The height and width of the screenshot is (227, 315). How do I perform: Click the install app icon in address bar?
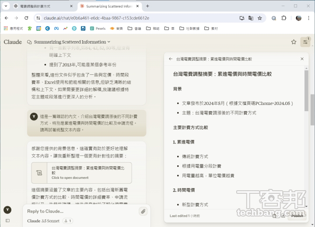[x=242, y=18]
